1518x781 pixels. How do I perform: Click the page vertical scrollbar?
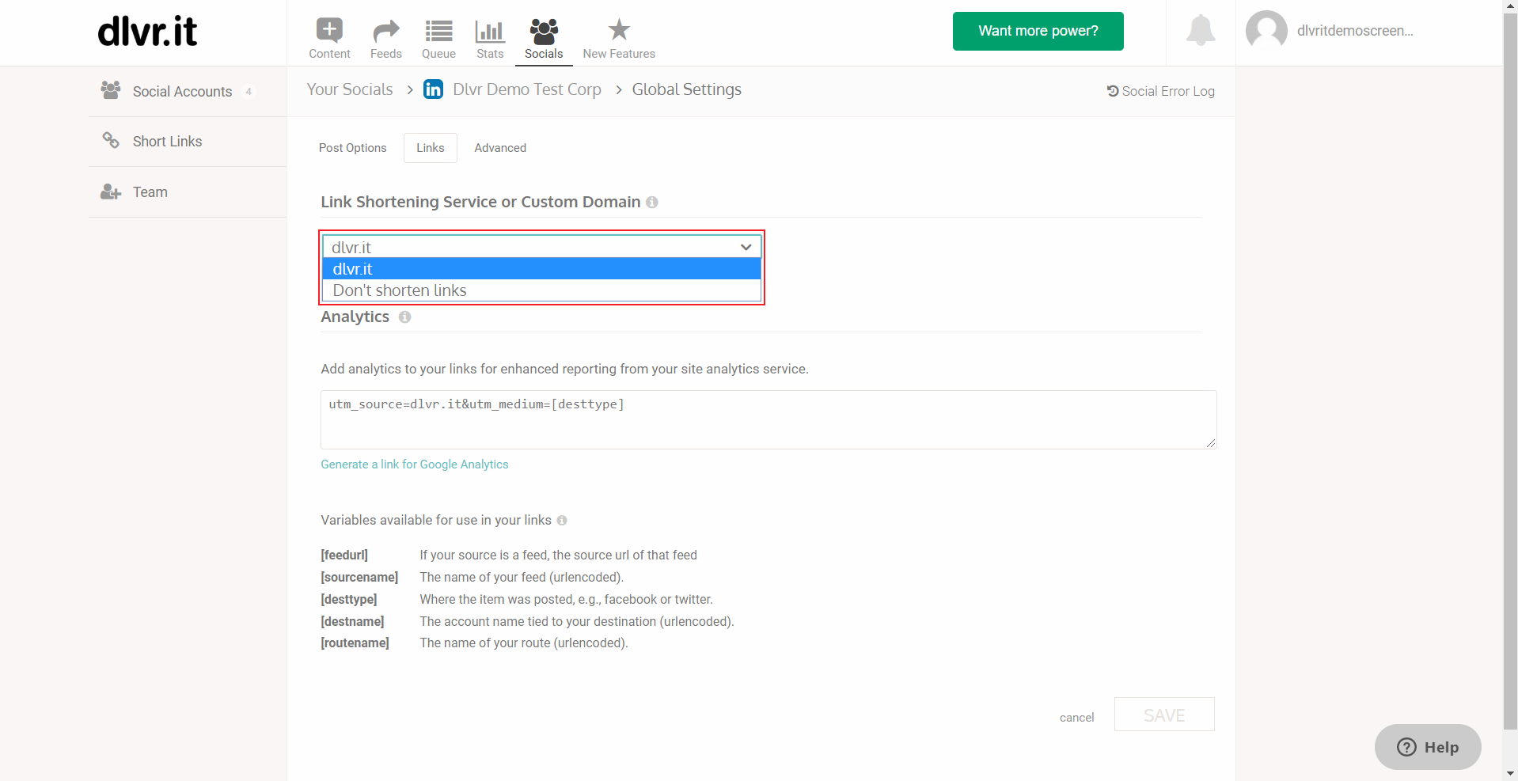point(1510,372)
